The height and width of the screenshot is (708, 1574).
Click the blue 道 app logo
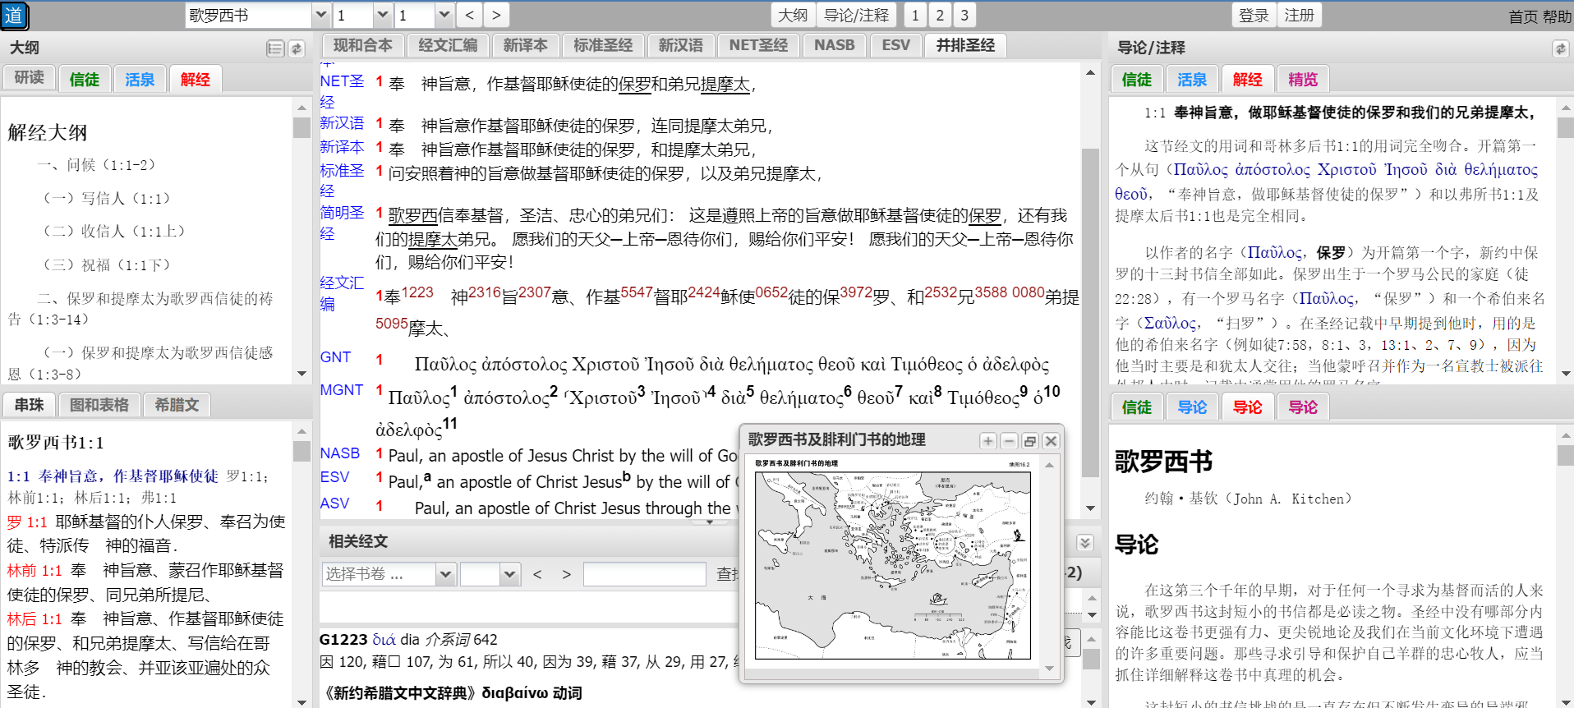coord(15,16)
